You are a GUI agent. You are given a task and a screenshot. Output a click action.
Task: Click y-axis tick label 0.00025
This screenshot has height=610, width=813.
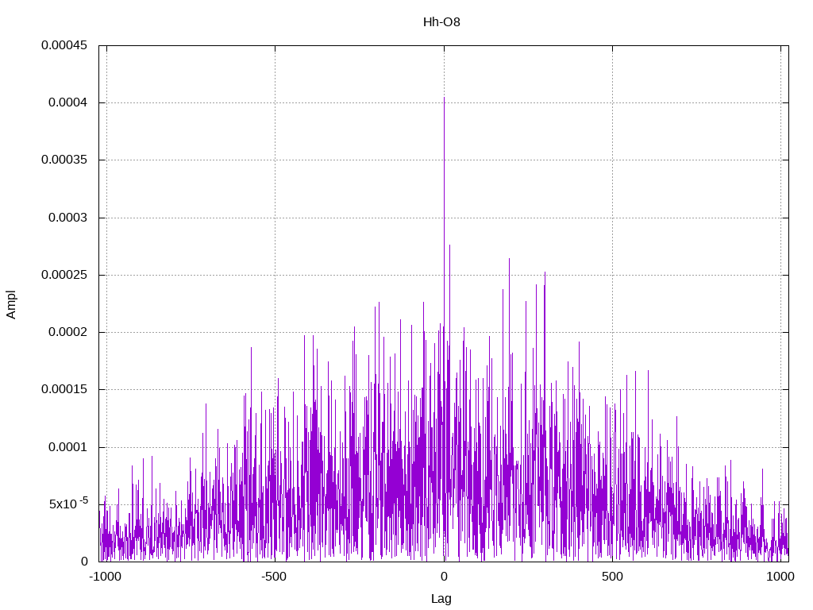point(64,275)
